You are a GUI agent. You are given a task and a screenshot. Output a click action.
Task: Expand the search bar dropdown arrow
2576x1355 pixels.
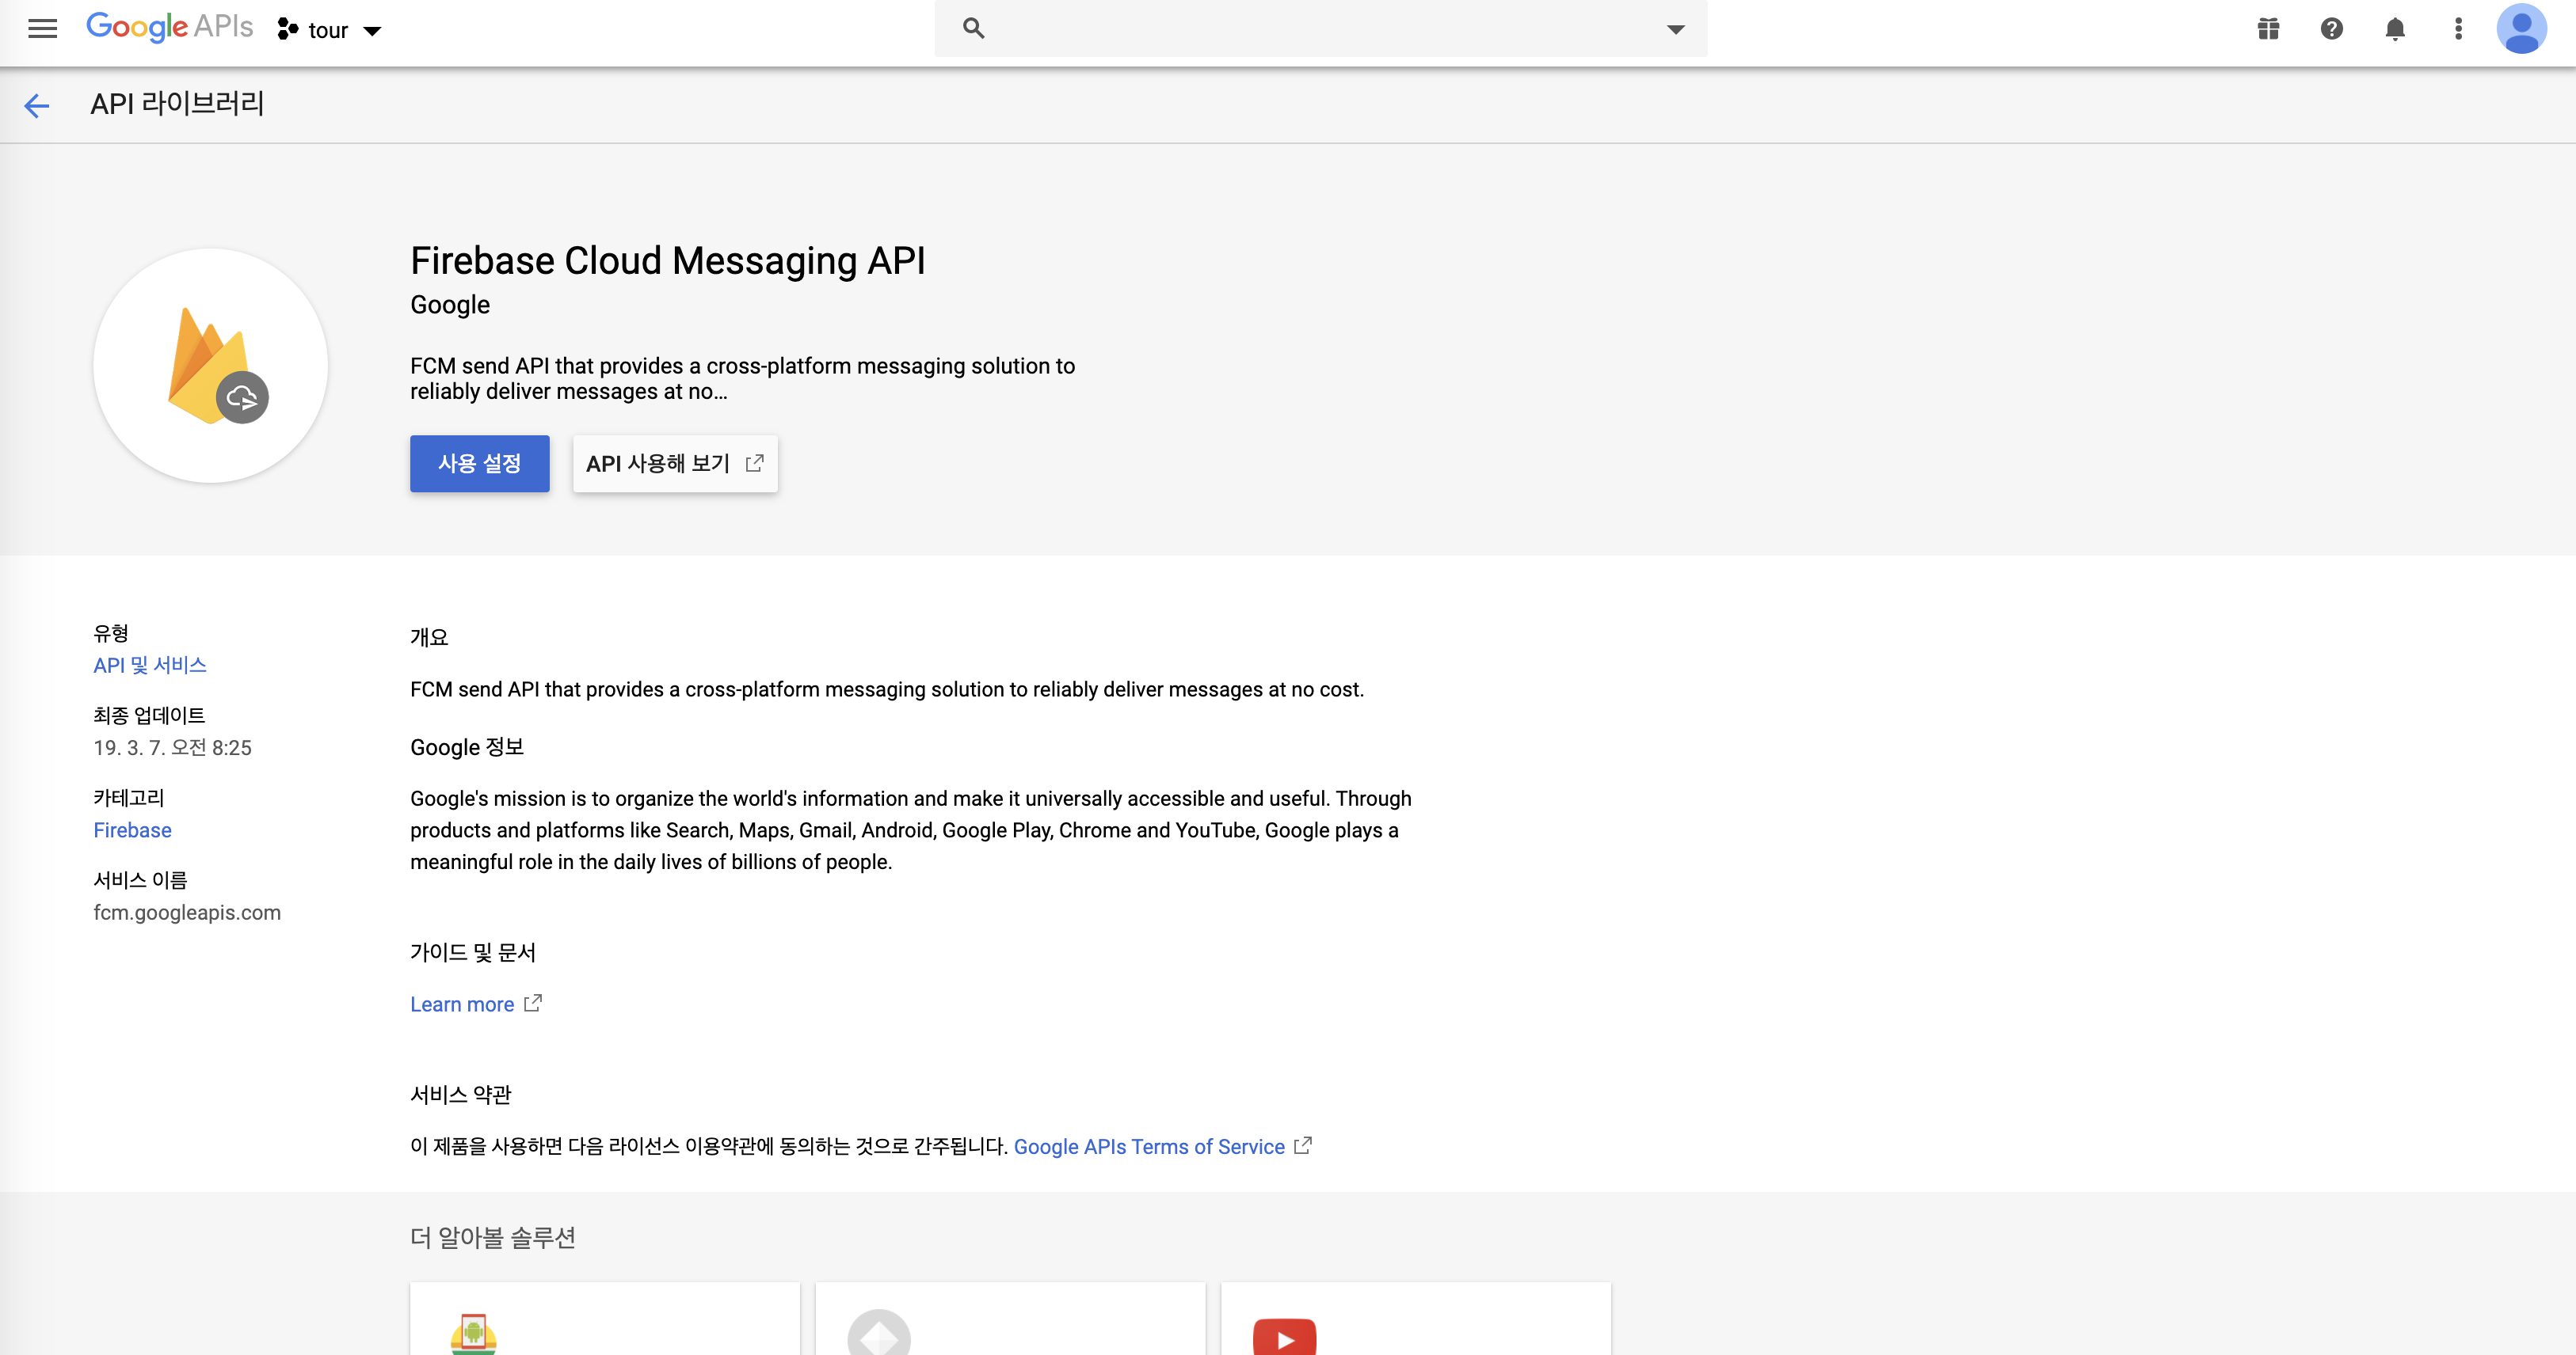[x=1675, y=29]
